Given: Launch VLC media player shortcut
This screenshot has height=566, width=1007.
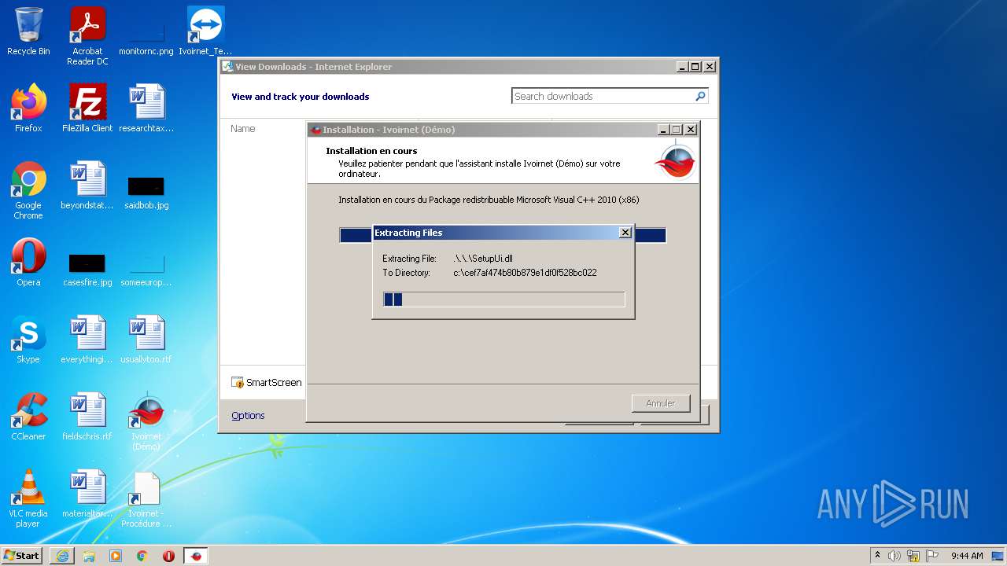Looking at the screenshot, I should [x=28, y=498].
